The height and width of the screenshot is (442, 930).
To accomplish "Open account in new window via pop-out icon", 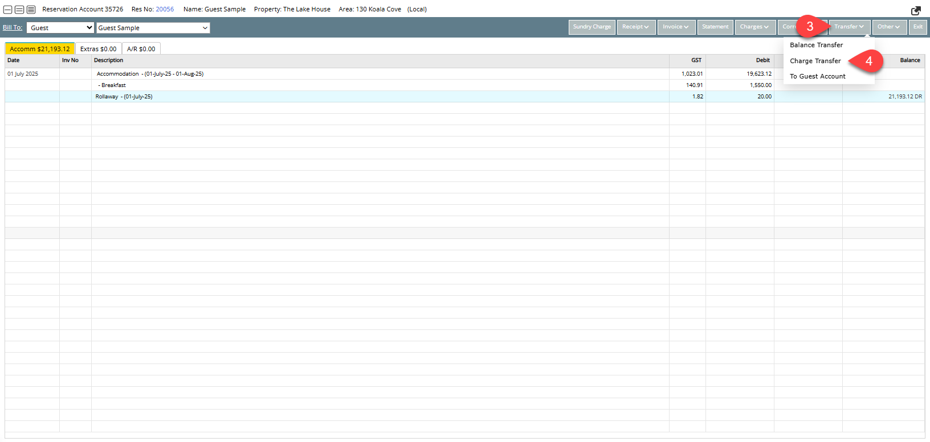I will tap(916, 11).
